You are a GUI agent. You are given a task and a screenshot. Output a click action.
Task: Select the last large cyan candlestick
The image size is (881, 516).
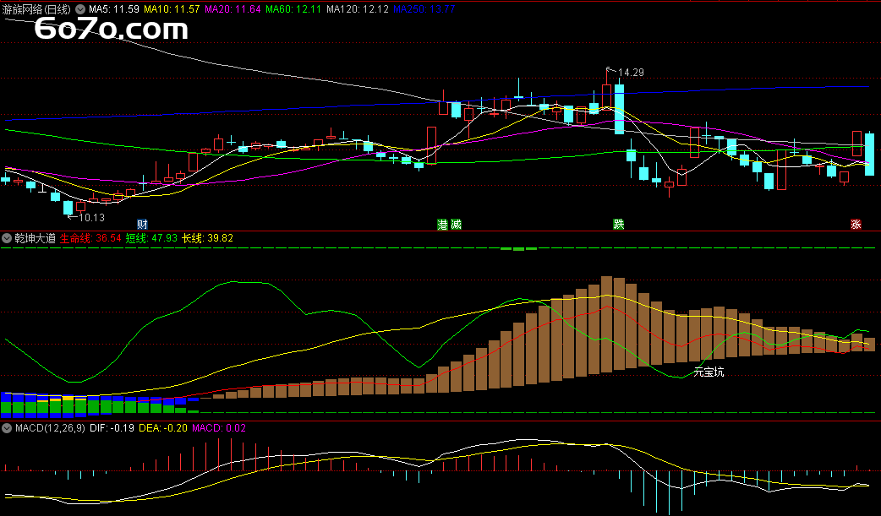pos(869,155)
